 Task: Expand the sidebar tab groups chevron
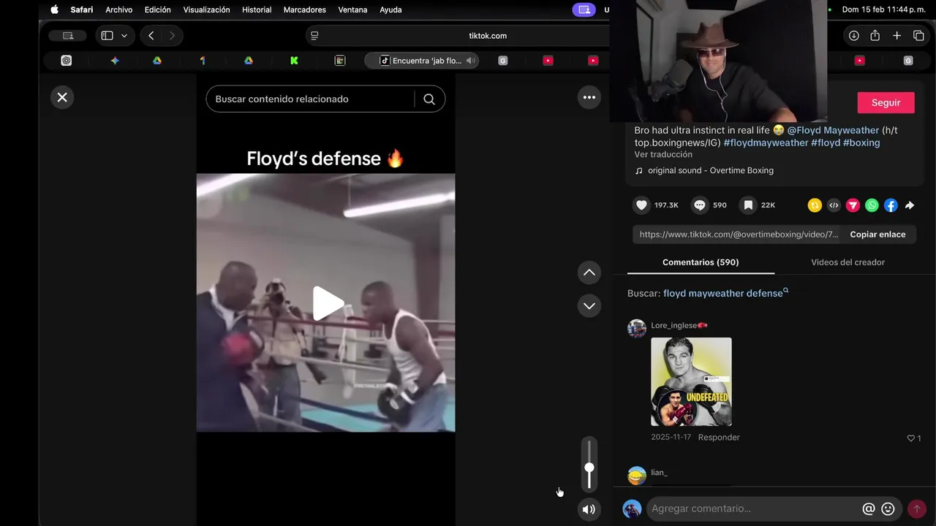pyautogui.click(x=124, y=36)
